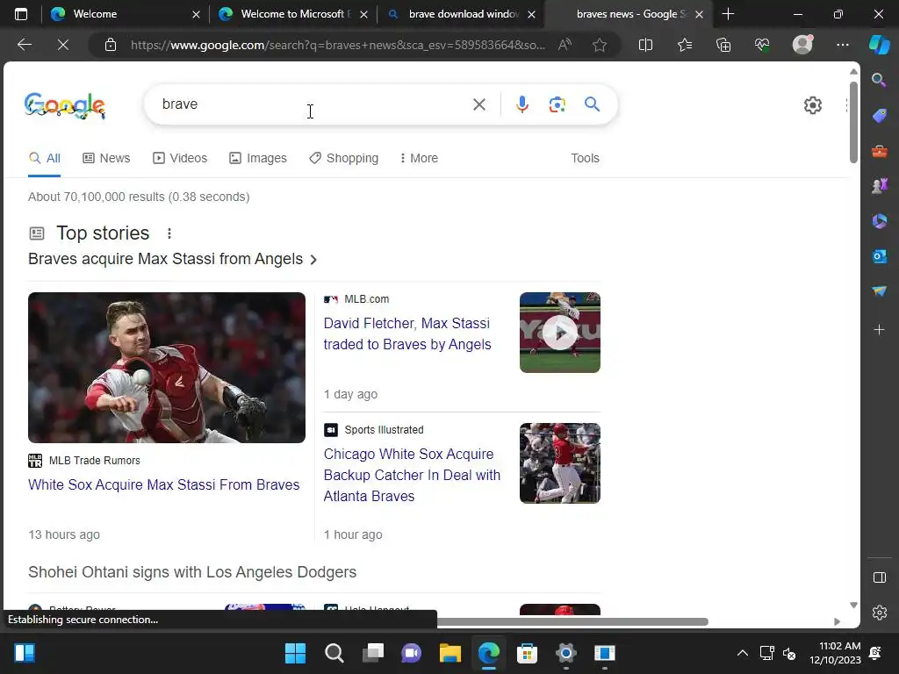The image size is (899, 674).
Task: Go to Google homepage via logo
Action: [x=65, y=105]
